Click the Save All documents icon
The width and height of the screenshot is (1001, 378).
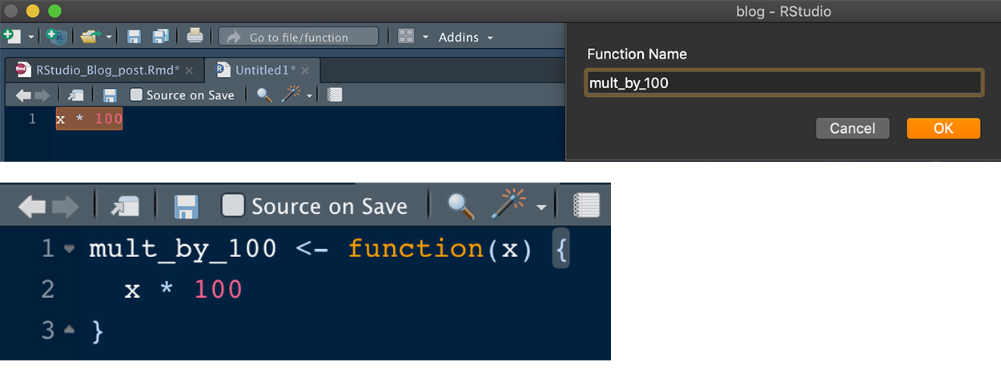pos(161,36)
